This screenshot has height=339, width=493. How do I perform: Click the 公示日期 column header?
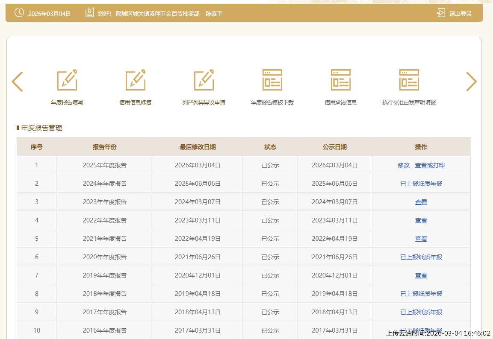335,147
